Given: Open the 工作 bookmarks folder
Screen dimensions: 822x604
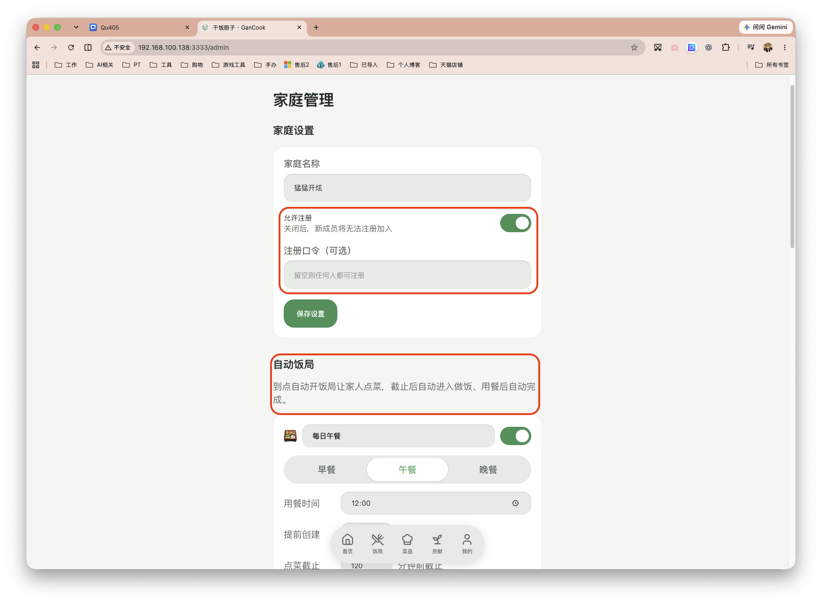Looking at the screenshot, I should click(x=66, y=65).
